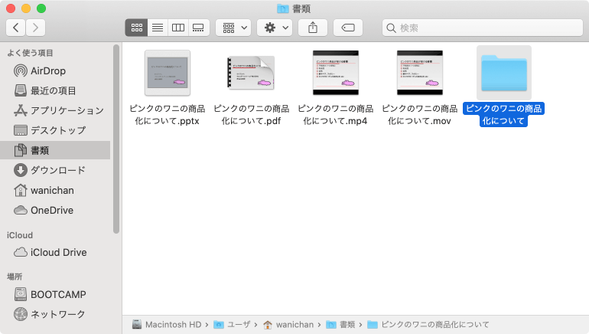Go forward with the right arrow button

coord(36,28)
